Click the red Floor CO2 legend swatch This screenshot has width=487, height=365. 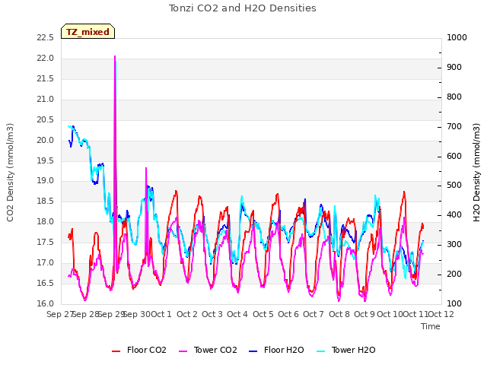tap(116, 351)
